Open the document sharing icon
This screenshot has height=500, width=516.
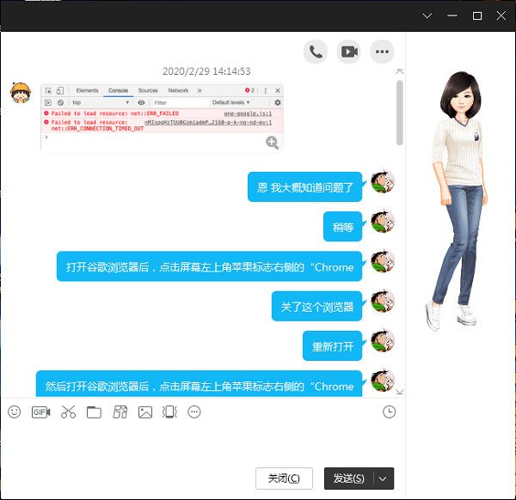(120, 412)
